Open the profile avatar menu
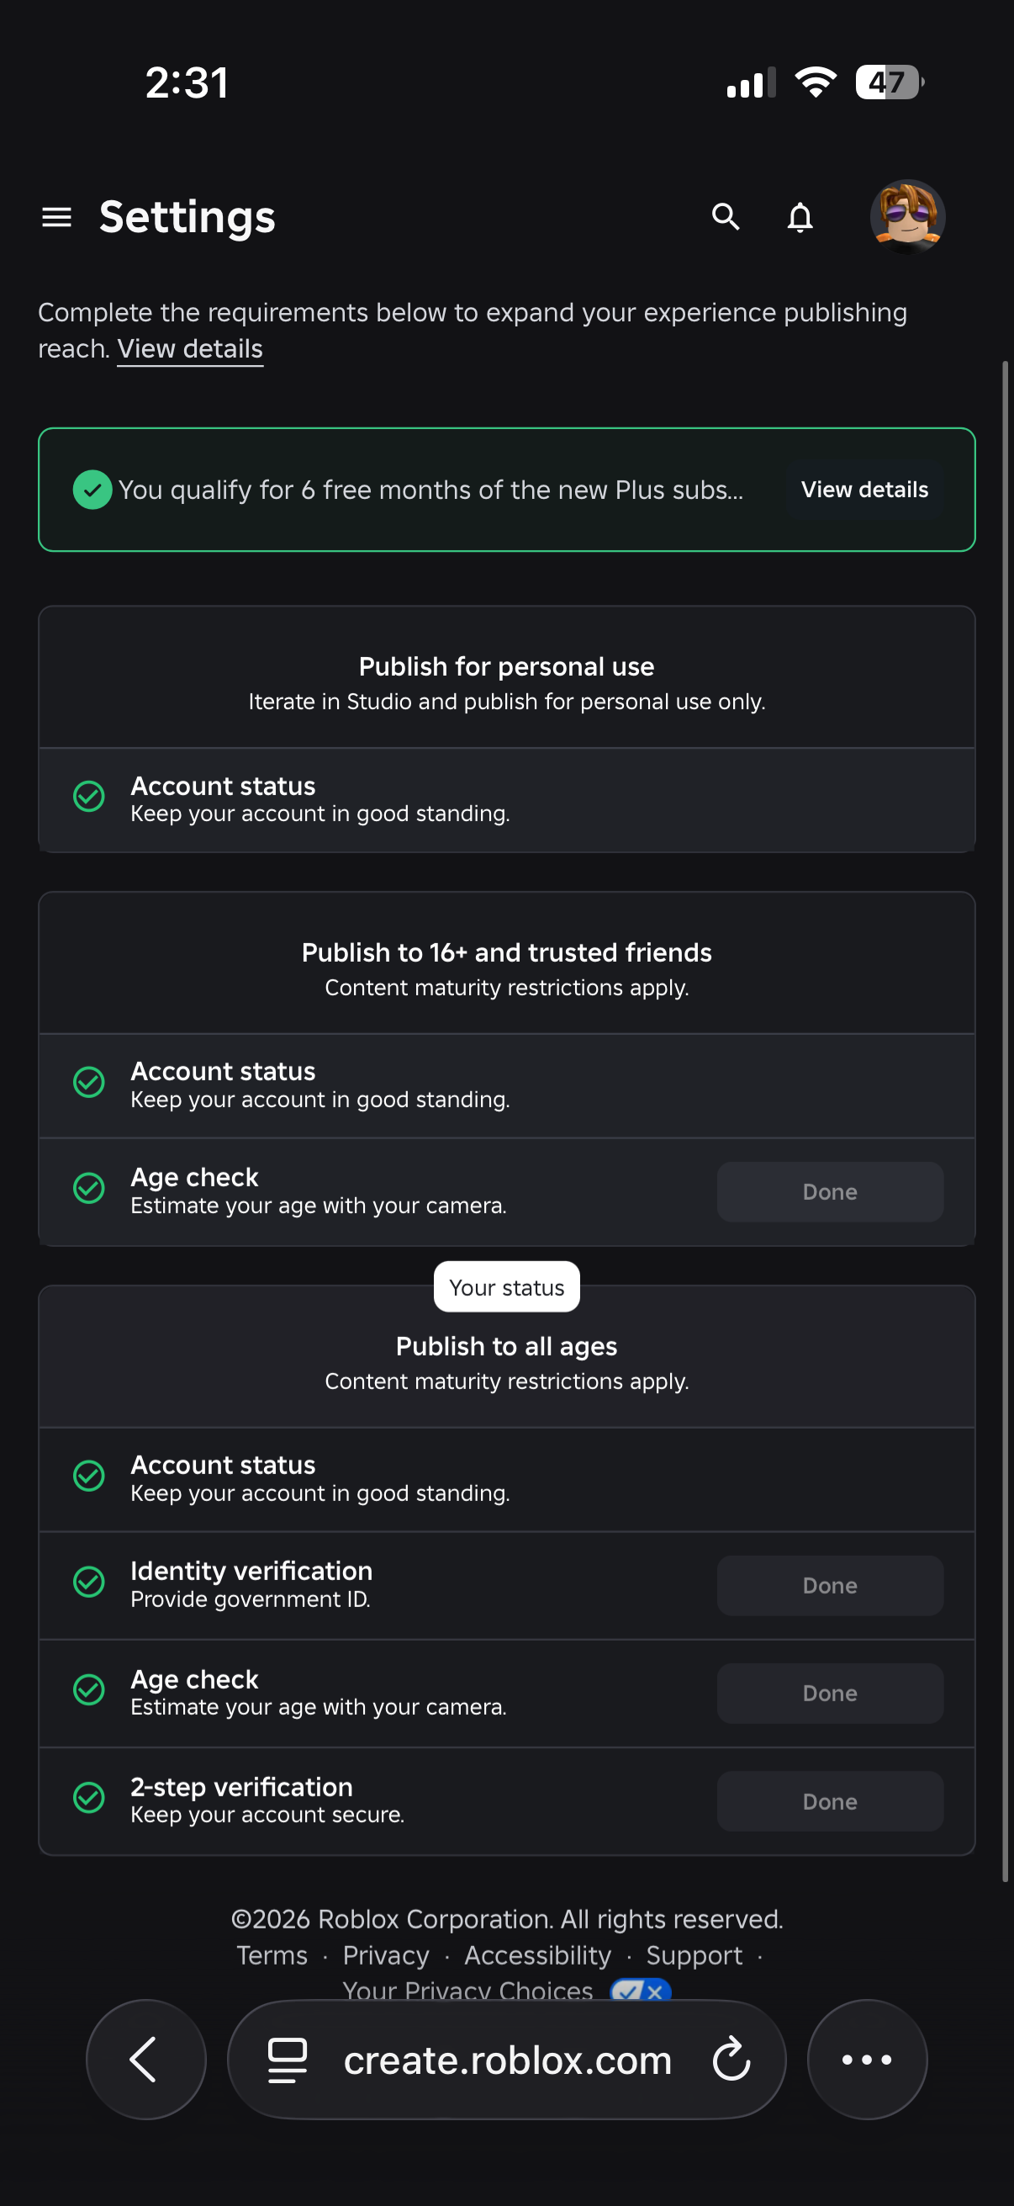Screen dimensions: 1014x2206 pyautogui.click(x=907, y=217)
